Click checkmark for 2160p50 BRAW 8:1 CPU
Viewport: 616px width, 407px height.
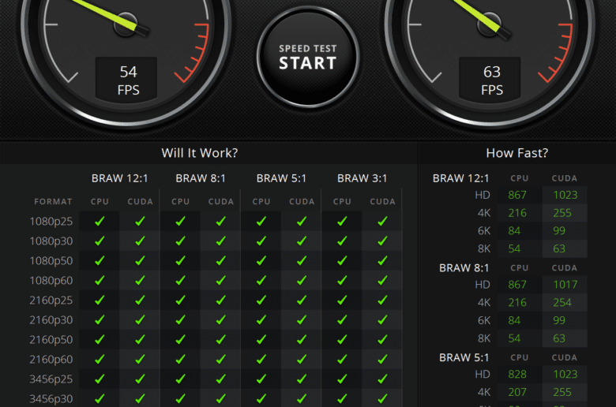click(x=181, y=339)
